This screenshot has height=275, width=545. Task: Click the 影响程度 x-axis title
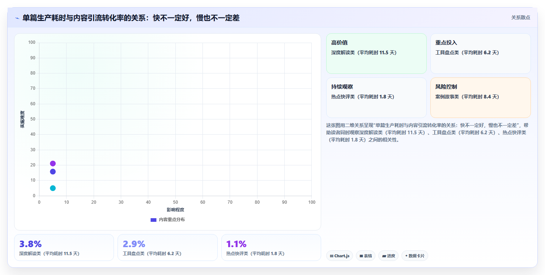tap(175, 210)
